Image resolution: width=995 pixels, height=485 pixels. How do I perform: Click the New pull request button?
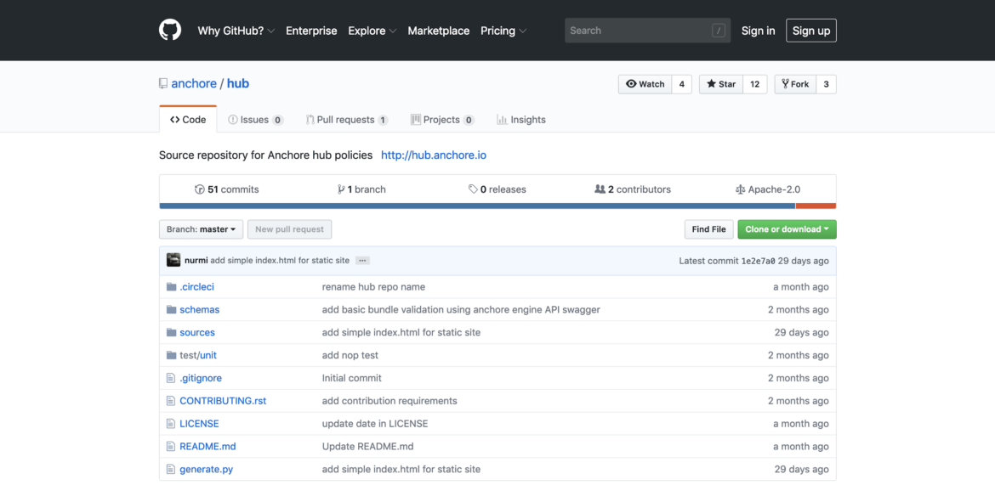coord(289,229)
